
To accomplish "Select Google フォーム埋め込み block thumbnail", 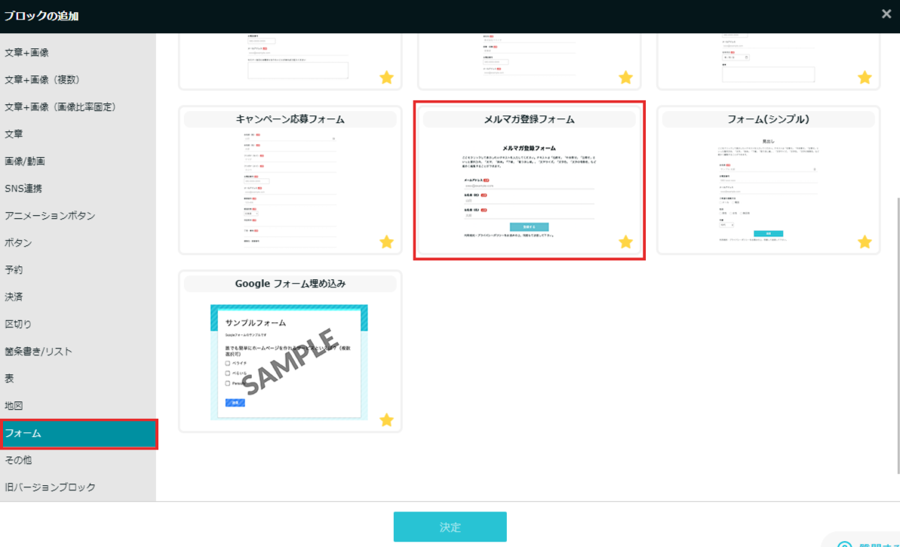I will 290,352.
